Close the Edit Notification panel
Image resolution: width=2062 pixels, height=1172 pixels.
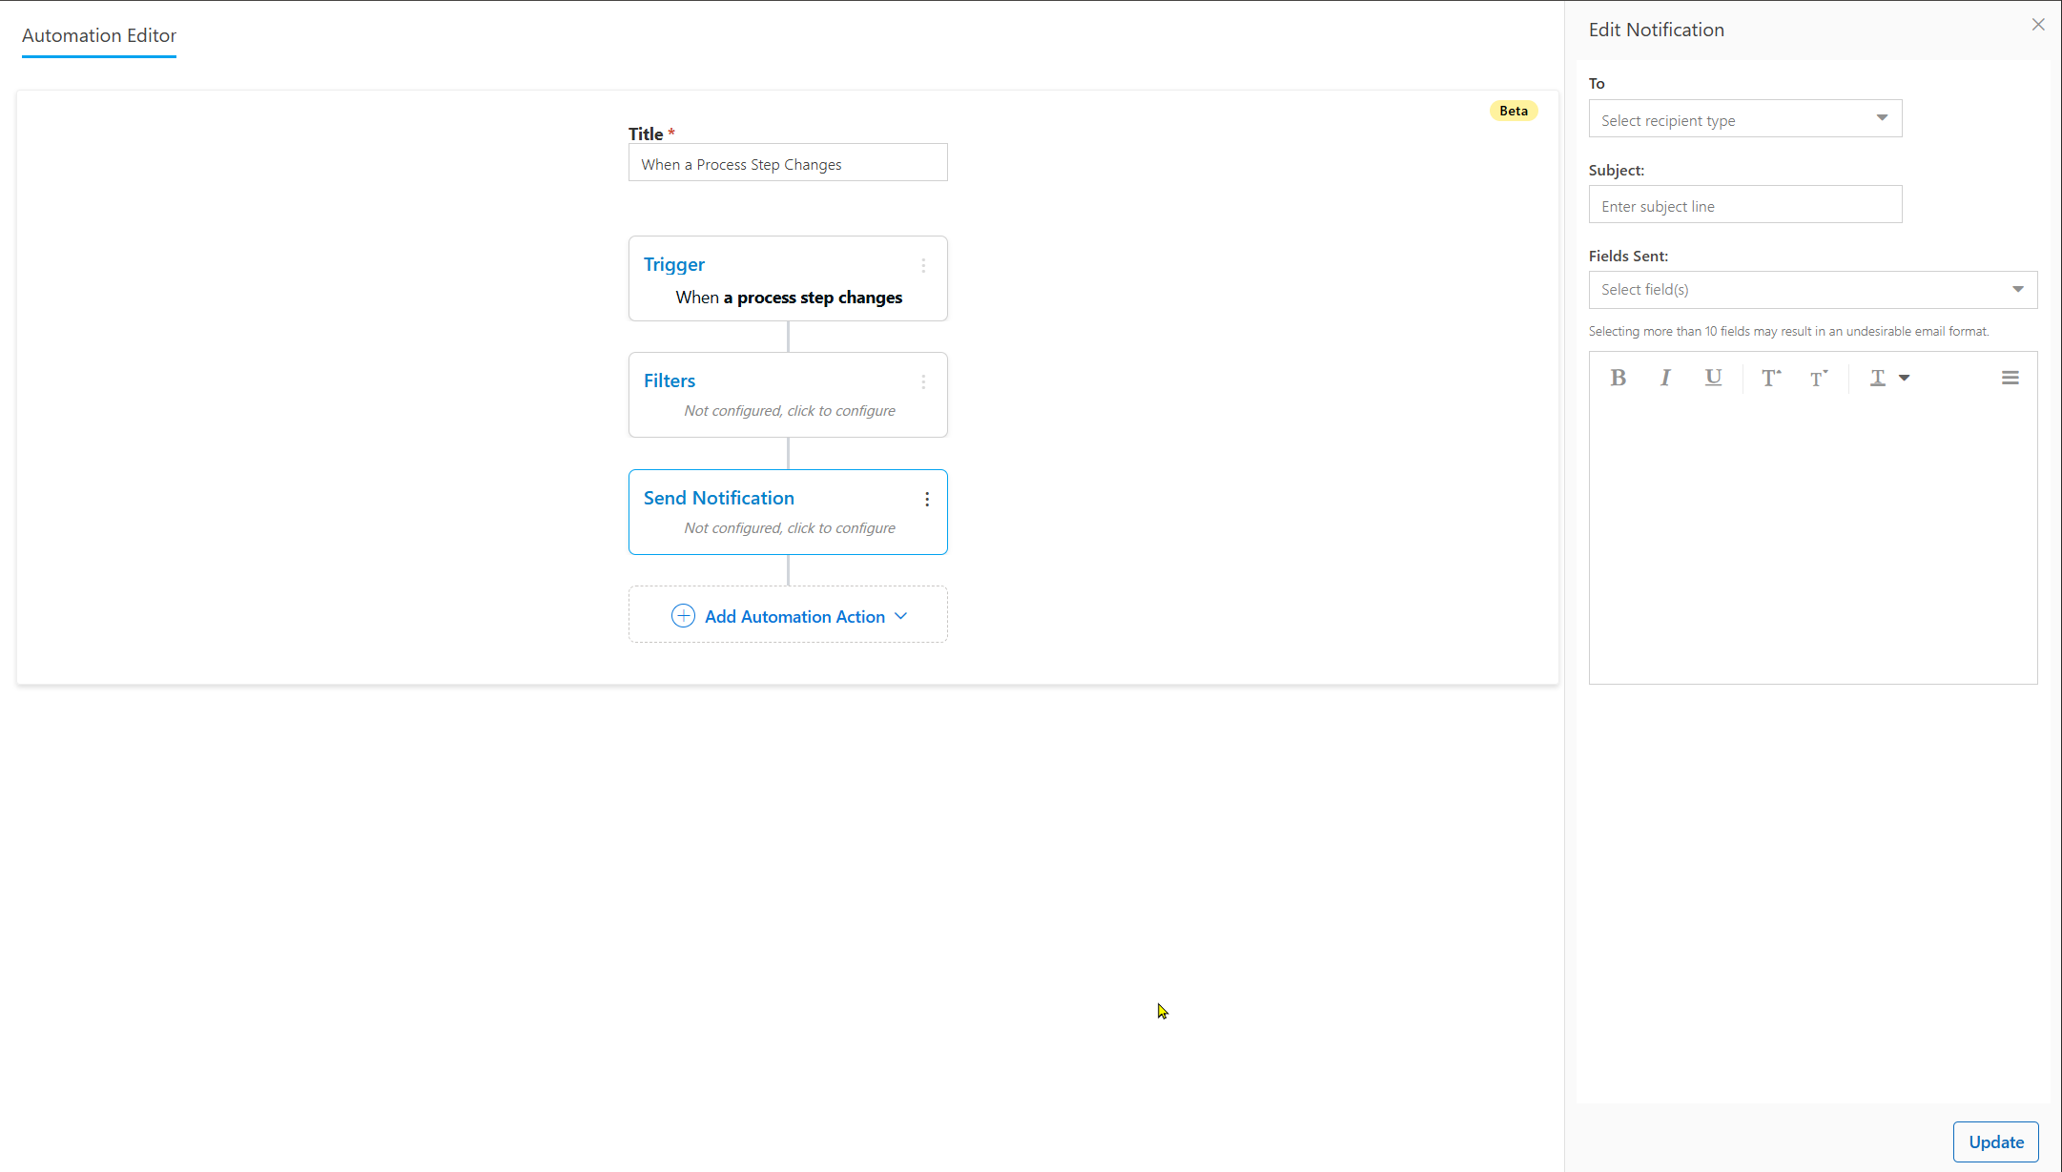pyautogui.click(x=2038, y=25)
